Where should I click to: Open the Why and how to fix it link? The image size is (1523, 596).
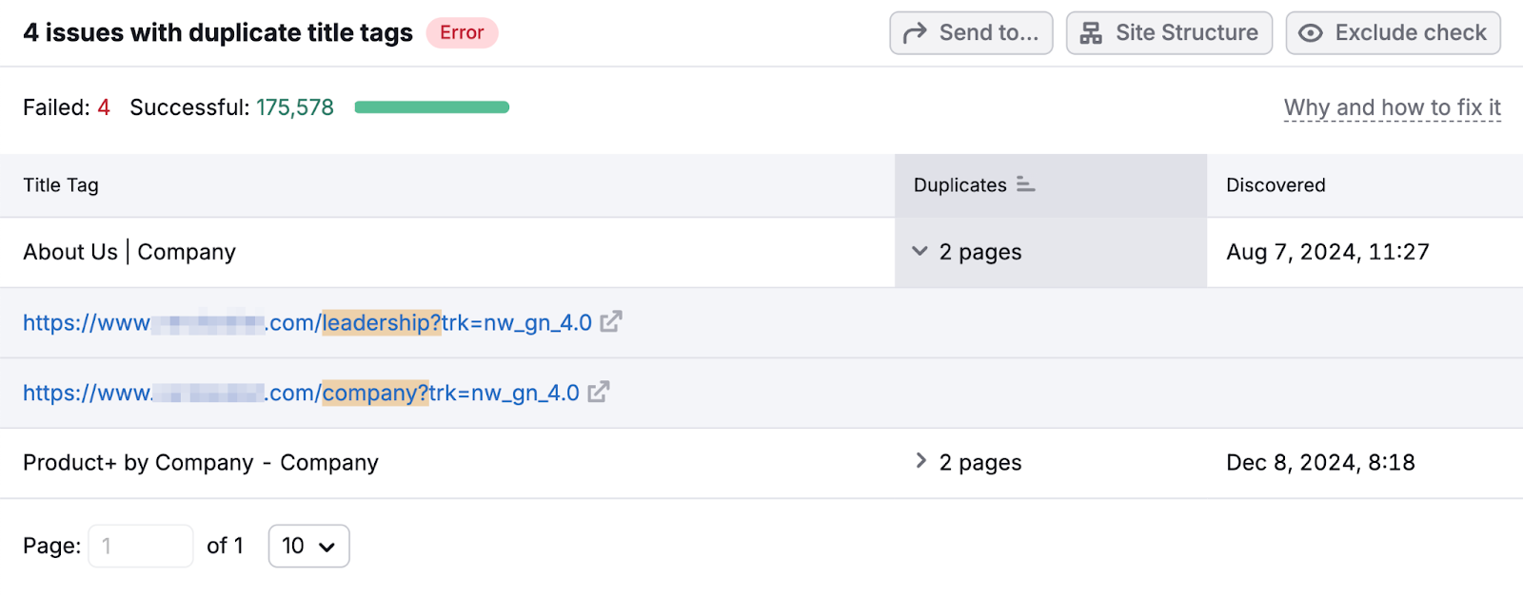point(1392,107)
